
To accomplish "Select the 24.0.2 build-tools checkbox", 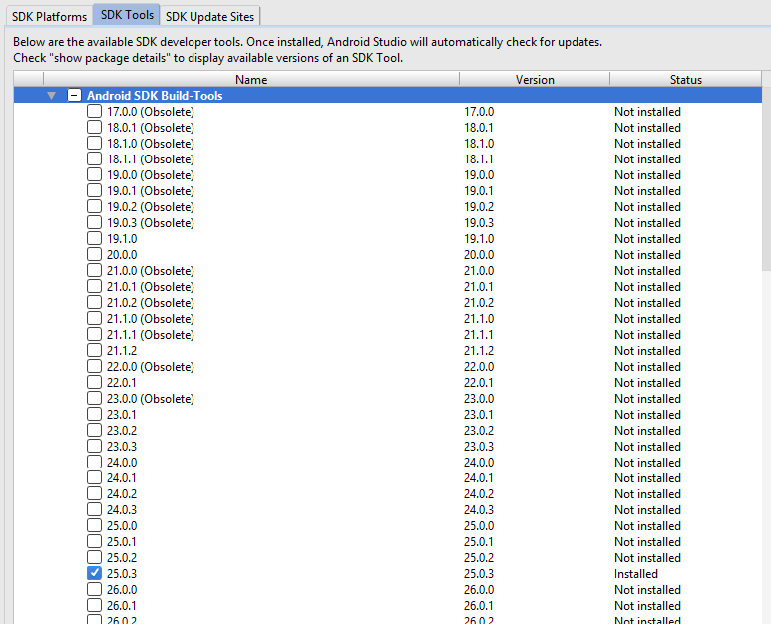I will click(94, 493).
